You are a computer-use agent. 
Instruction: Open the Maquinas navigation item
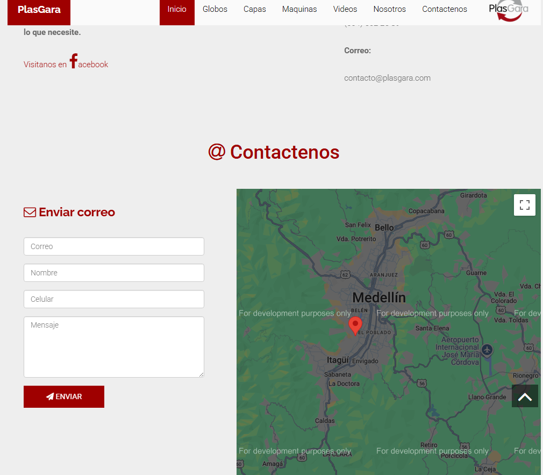click(x=299, y=9)
